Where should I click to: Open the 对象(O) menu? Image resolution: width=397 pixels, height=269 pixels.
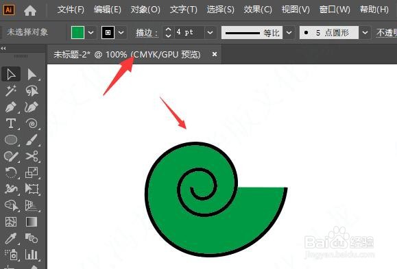pyautogui.click(x=145, y=10)
